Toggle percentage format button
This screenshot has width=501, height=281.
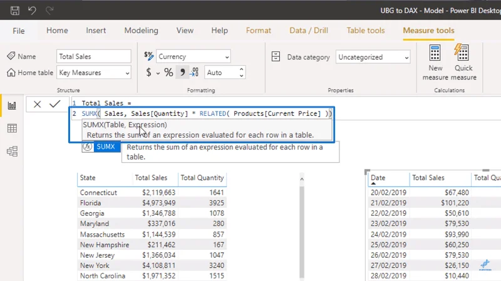point(168,72)
